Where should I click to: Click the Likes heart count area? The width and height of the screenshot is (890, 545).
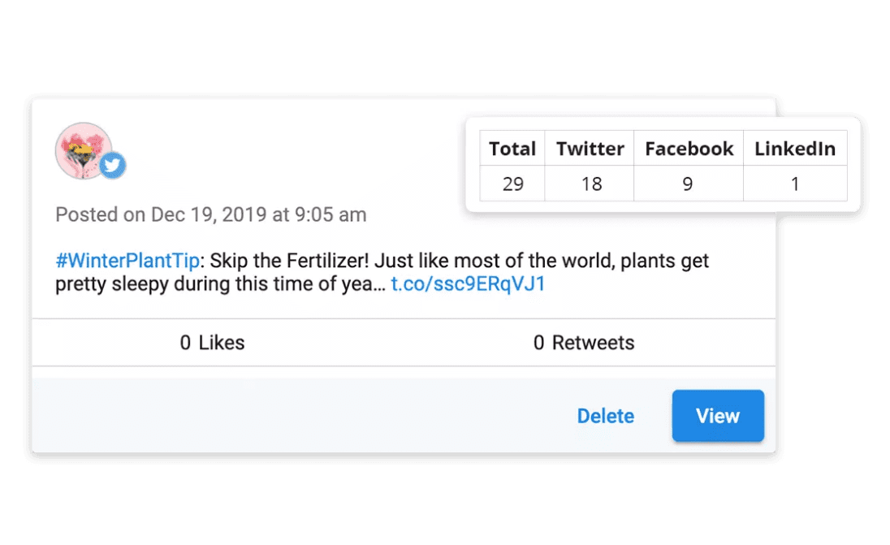click(212, 343)
